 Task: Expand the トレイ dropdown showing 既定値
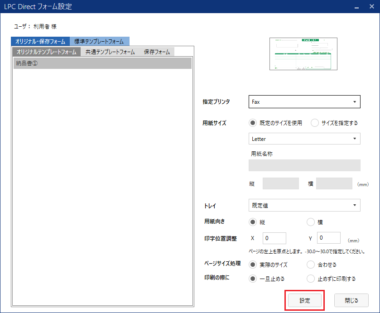point(304,205)
